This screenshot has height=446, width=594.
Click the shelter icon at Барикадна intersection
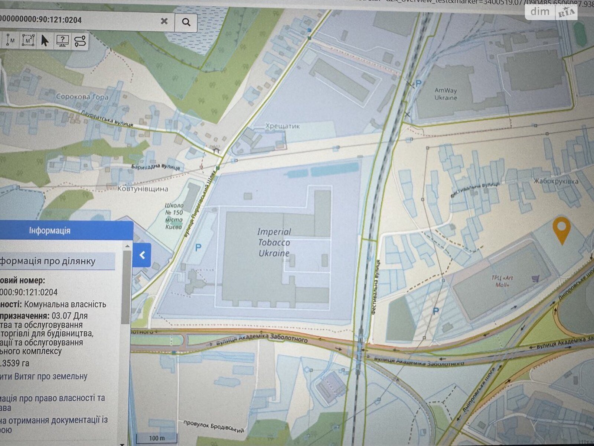[x=216, y=151]
